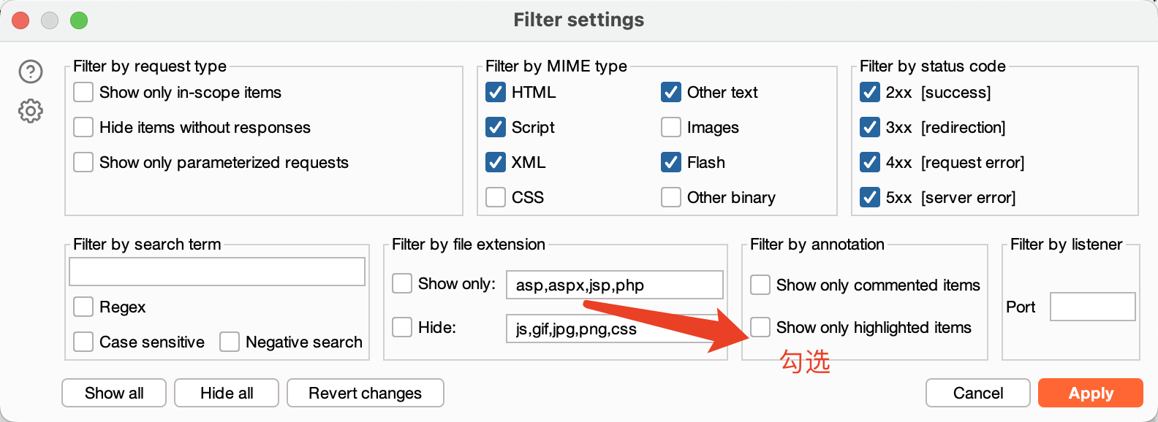Tick the Regex search option
Viewport: 1158px width, 422px height.
pyautogui.click(x=83, y=307)
